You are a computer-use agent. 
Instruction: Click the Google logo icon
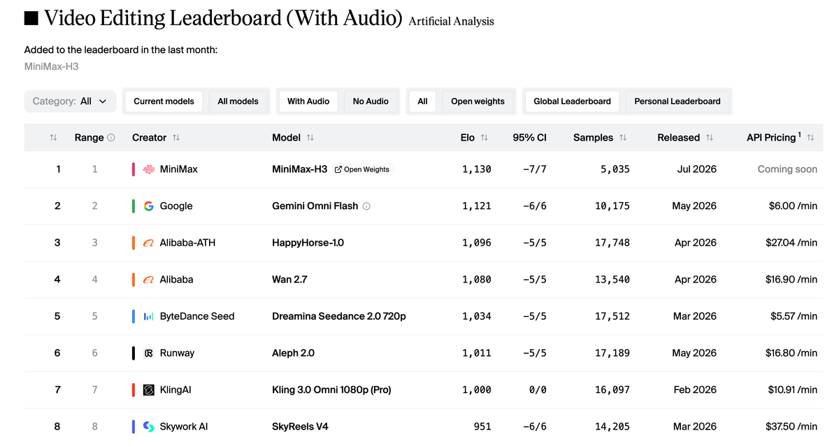pos(148,206)
